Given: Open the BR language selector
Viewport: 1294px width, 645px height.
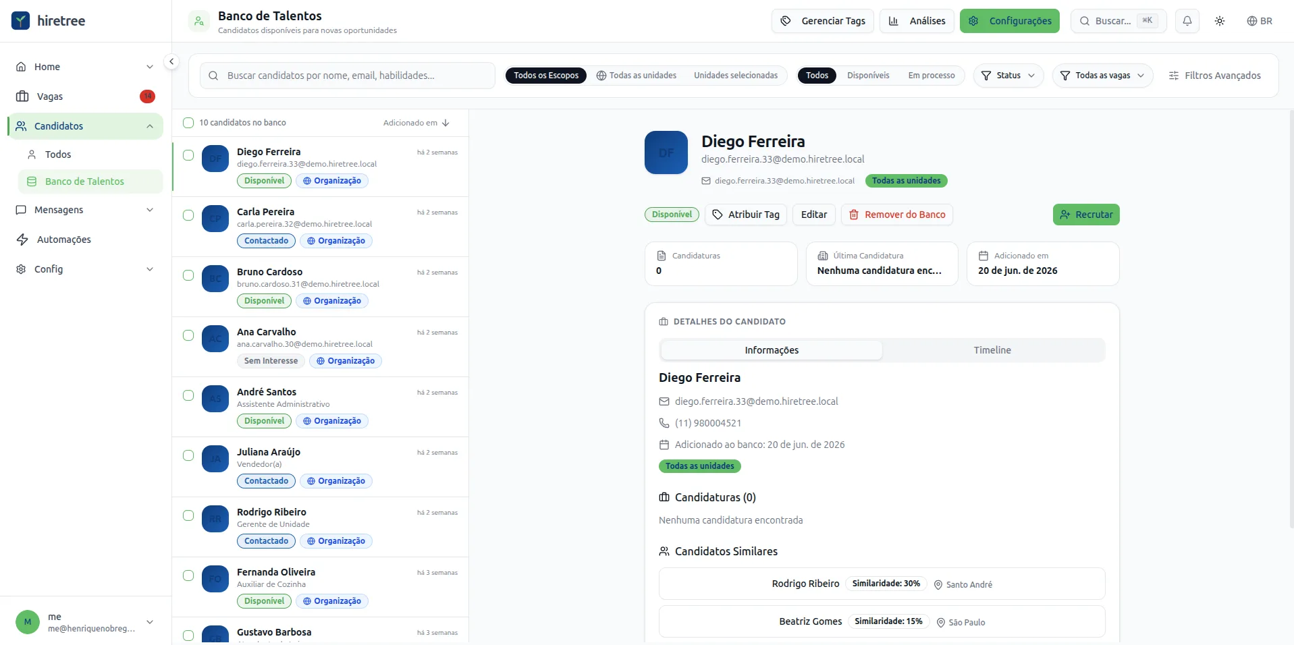Looking at the screenshot, I should click(x=1260, y=21).
